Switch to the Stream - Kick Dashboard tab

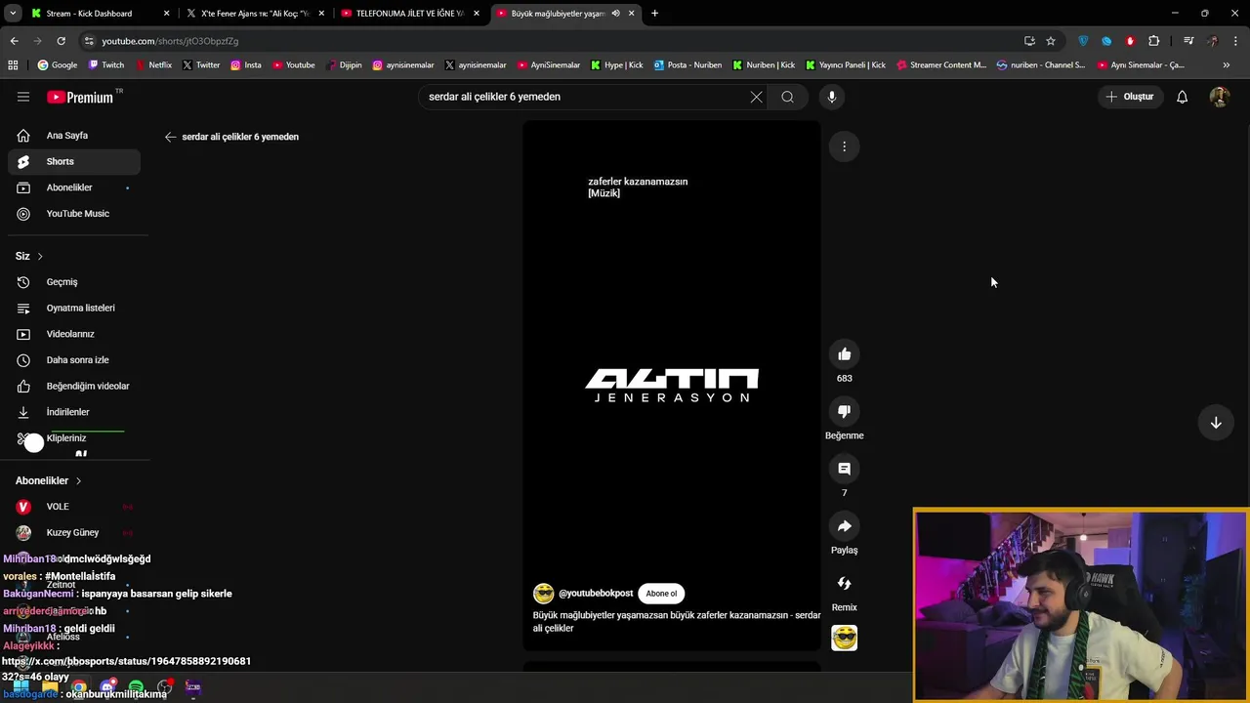pos(101,14)
